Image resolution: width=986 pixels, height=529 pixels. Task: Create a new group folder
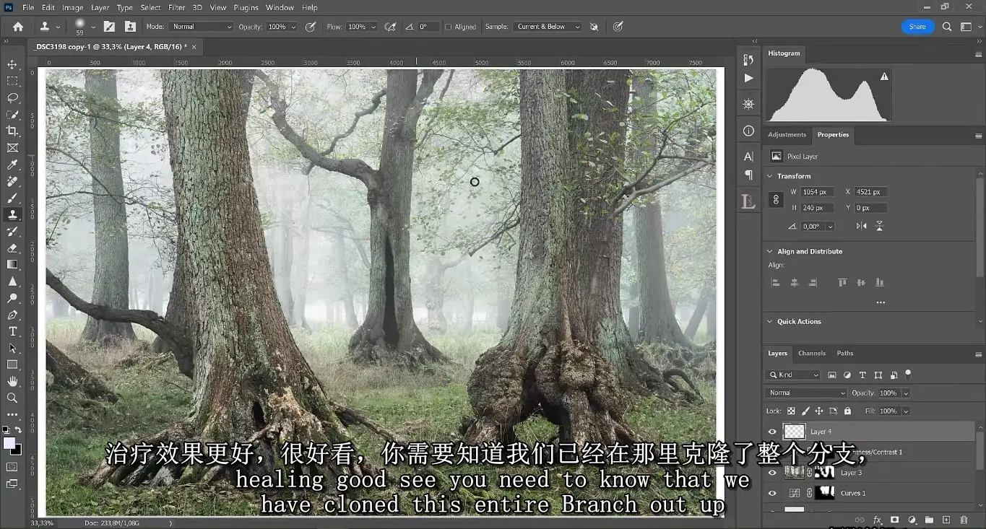pos(929,520)
